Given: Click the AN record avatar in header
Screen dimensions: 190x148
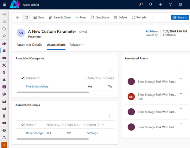Looking at the screenshot, I should (21, 33).
